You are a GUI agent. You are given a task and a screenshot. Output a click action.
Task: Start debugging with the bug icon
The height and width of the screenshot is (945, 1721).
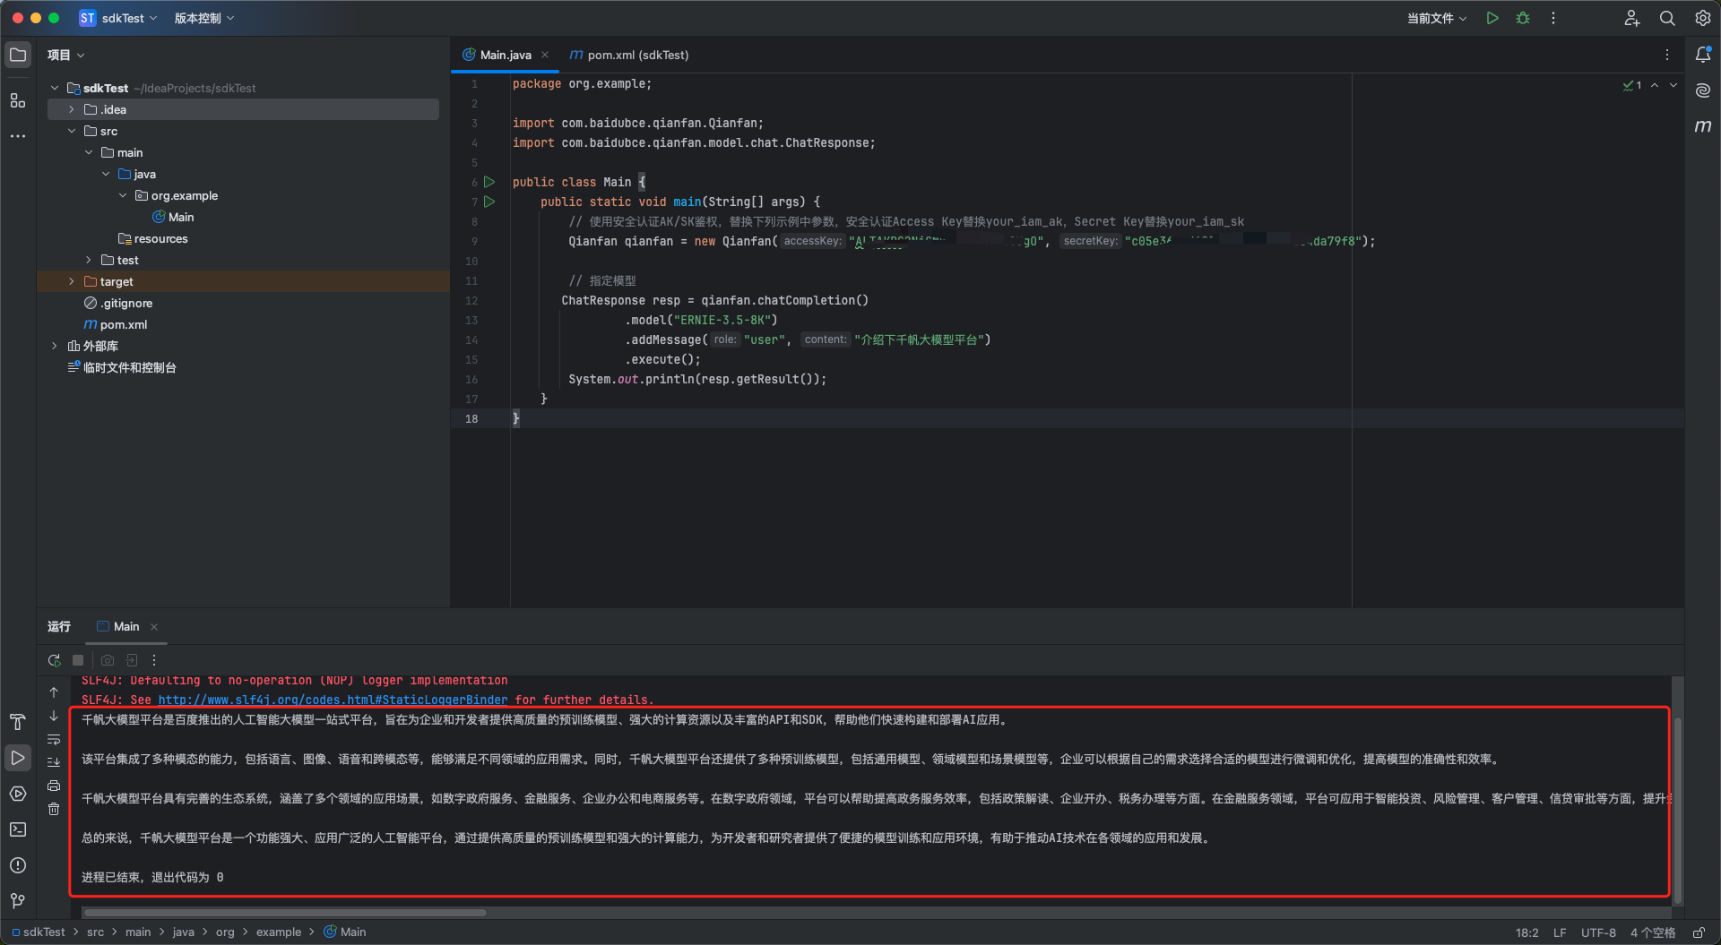point(1523,18)
